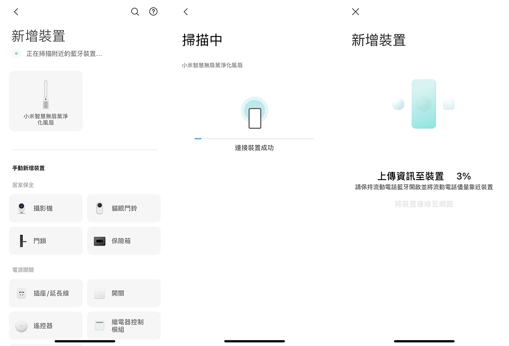Click the 上傳資訊至裝置 step text
This screenshot has width=509, height=346.
pyautogui.click(x=411, y=176)
